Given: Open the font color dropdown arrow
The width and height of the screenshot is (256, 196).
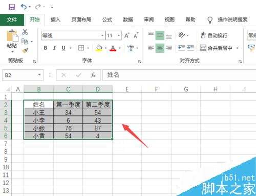Looking at the screenshot, I should (x=120, y=48).
